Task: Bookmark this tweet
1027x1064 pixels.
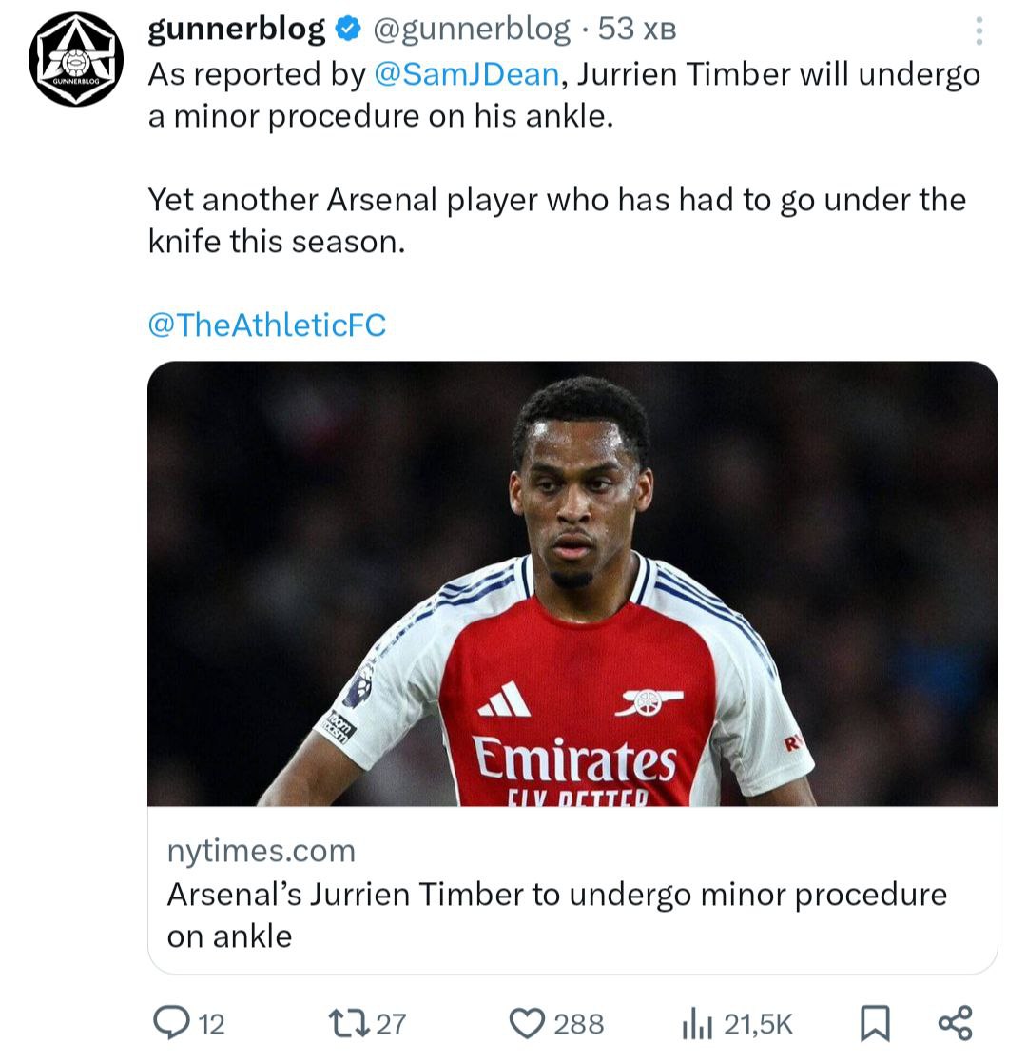Action: pos(875,1023)
